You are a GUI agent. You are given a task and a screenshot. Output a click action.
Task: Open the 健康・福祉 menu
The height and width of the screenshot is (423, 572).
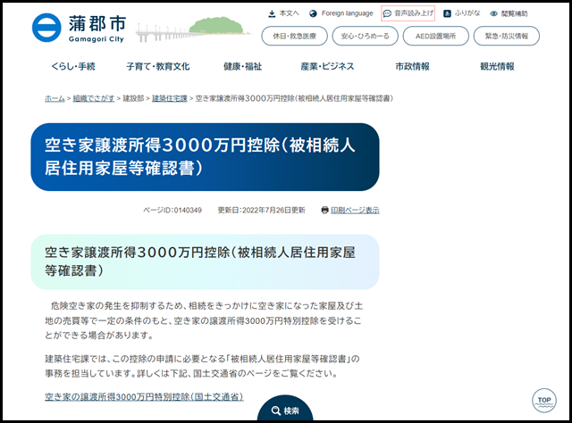[x=242, y=66]
